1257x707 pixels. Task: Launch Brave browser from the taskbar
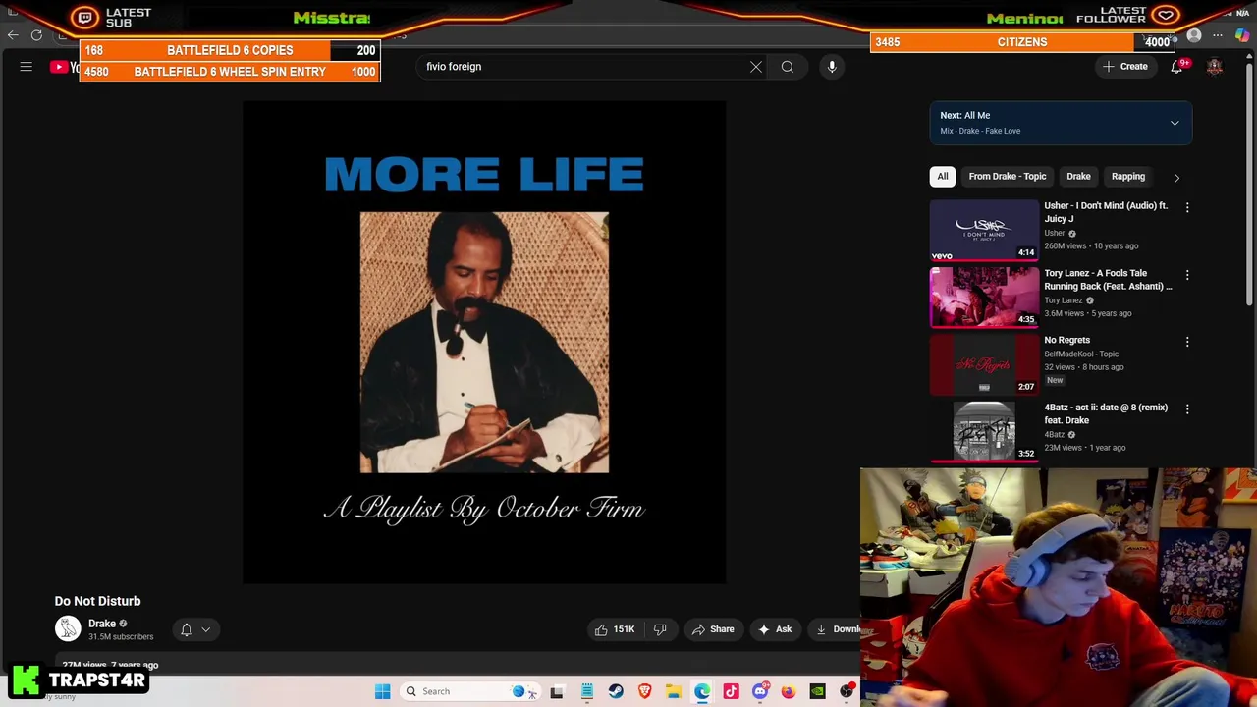644,691
